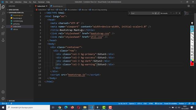The image size is (196, 110).
Task: Select the red color in Epic Pen
Action: (192, 64)
